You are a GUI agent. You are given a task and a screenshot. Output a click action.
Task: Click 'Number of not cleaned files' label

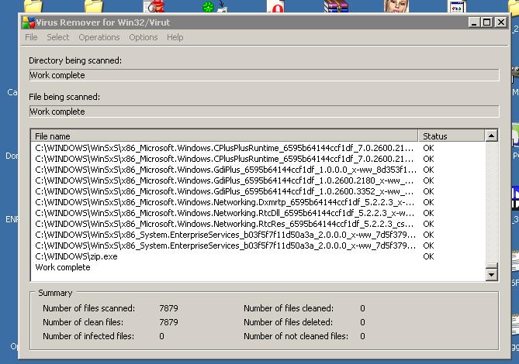point(296,336)
